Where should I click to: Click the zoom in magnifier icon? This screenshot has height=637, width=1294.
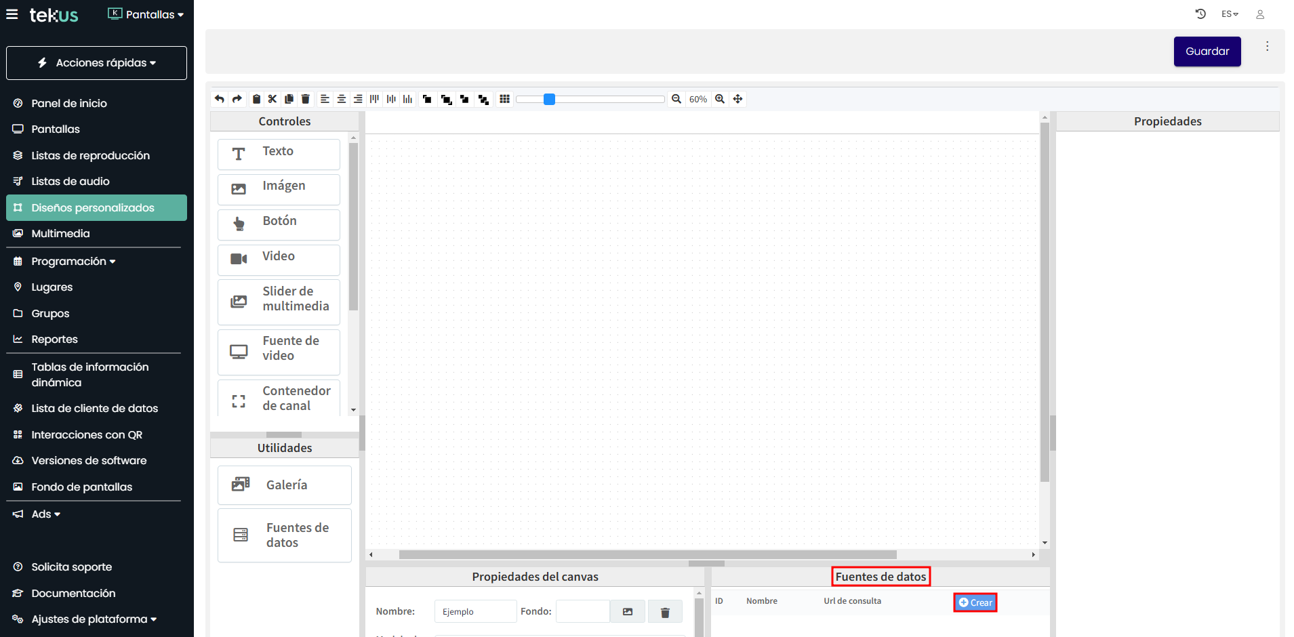point(720,99)
